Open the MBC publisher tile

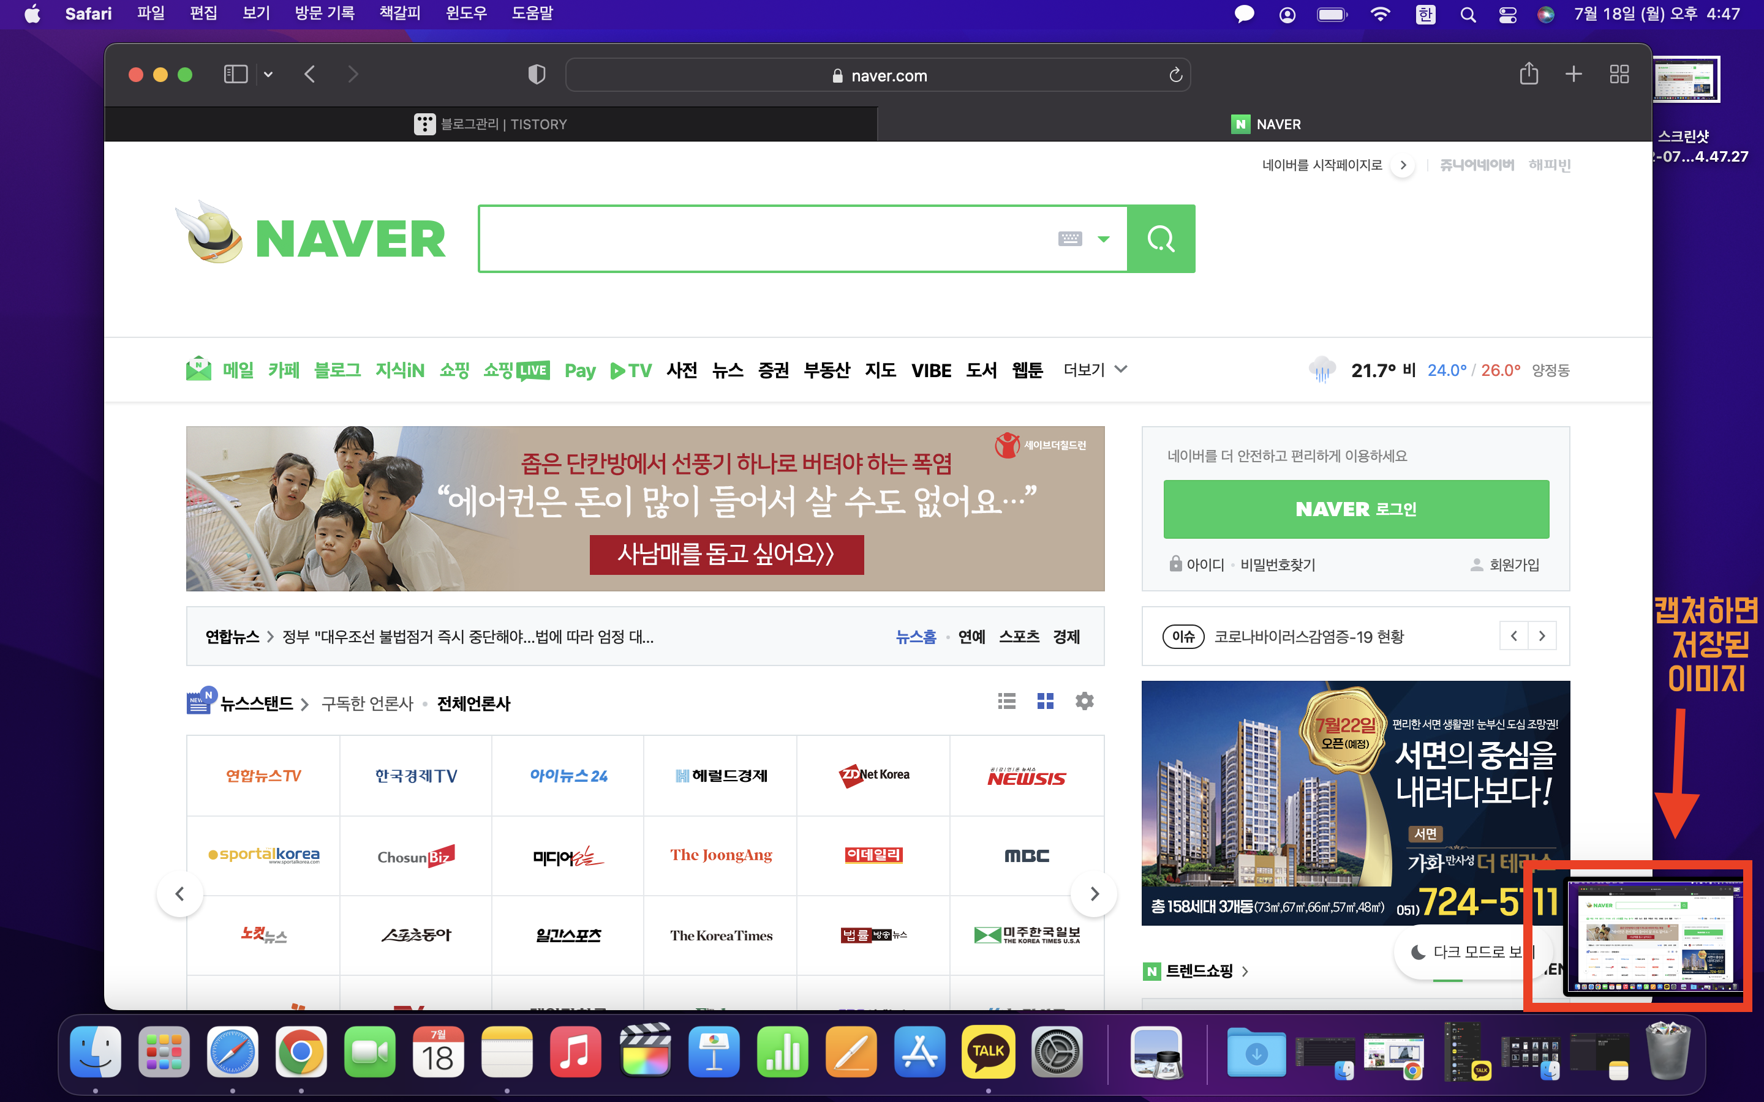[1027, 855]
